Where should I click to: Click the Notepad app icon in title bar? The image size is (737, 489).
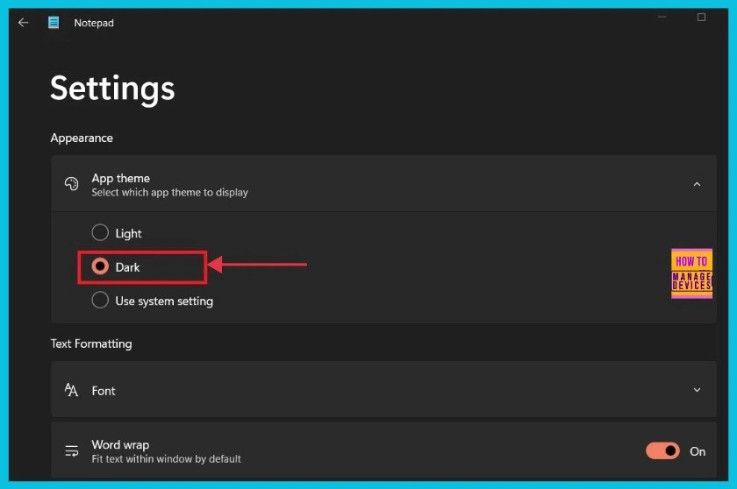point(54,23)
